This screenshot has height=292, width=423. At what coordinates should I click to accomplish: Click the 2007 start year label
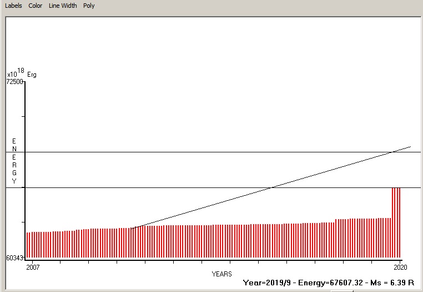coord(33,268)
